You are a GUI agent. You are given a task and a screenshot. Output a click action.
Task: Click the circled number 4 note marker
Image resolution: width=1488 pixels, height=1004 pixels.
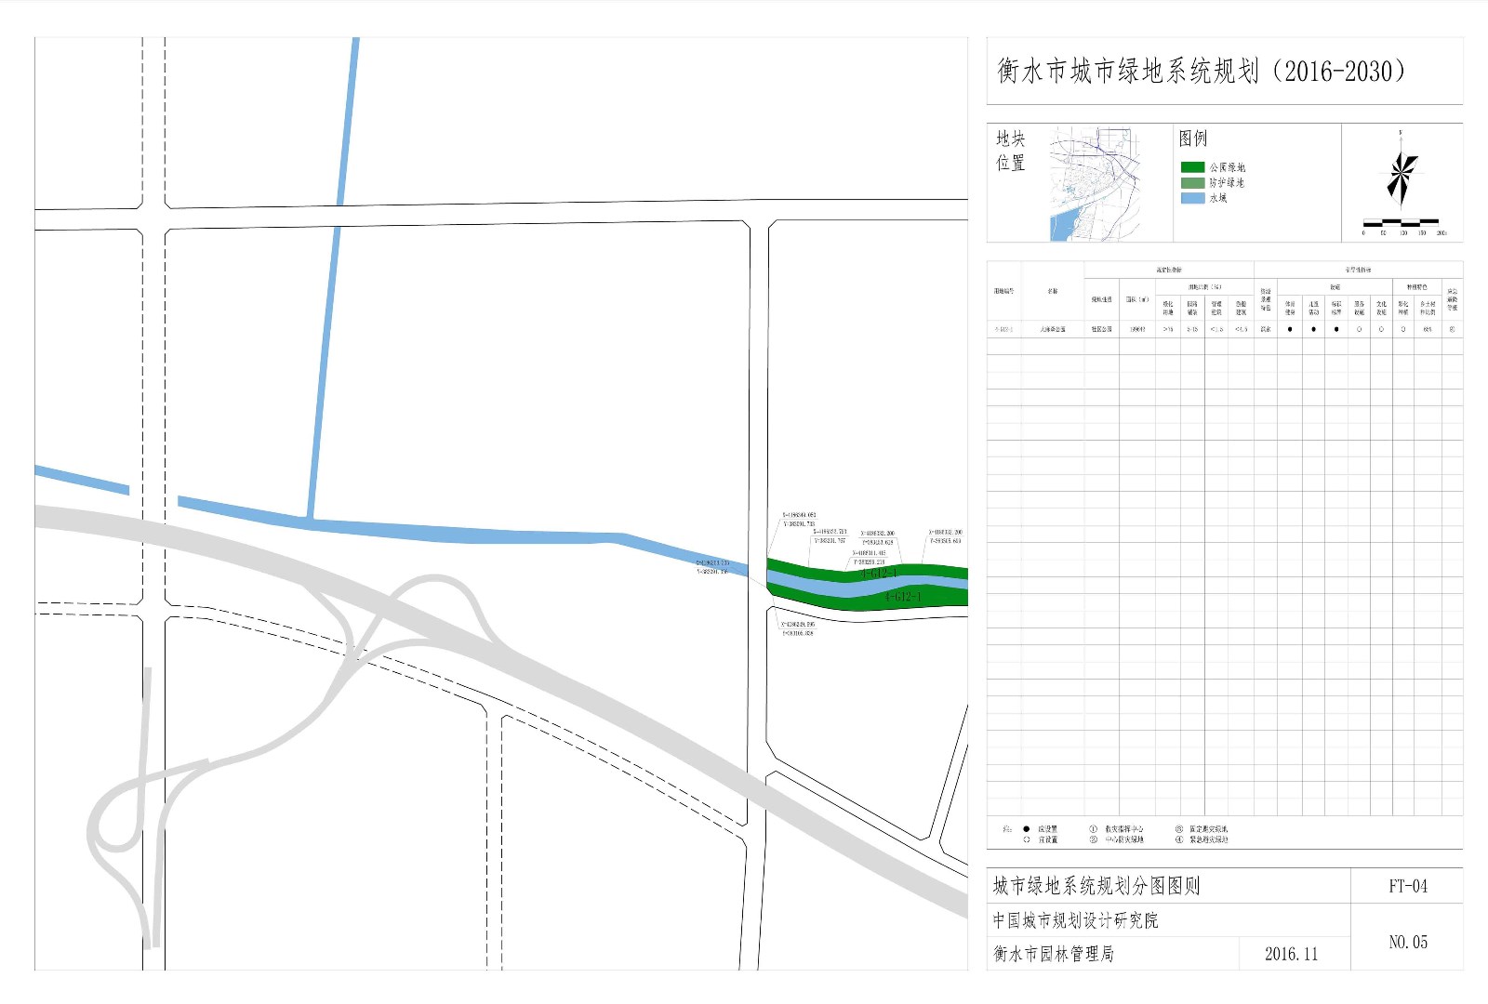coord(1179,839)
